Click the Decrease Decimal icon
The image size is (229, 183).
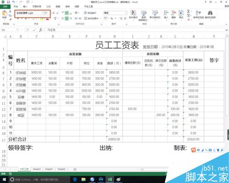click(x=125, y=18)
